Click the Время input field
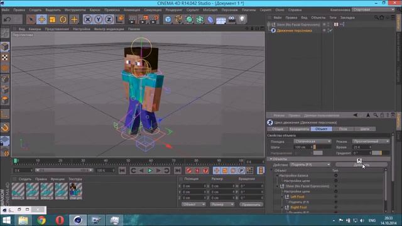 pyautogui.click(x=362, y=147)
